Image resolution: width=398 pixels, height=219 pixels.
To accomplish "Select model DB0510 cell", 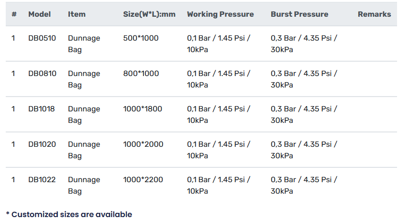I will click(x=42, y=38).
